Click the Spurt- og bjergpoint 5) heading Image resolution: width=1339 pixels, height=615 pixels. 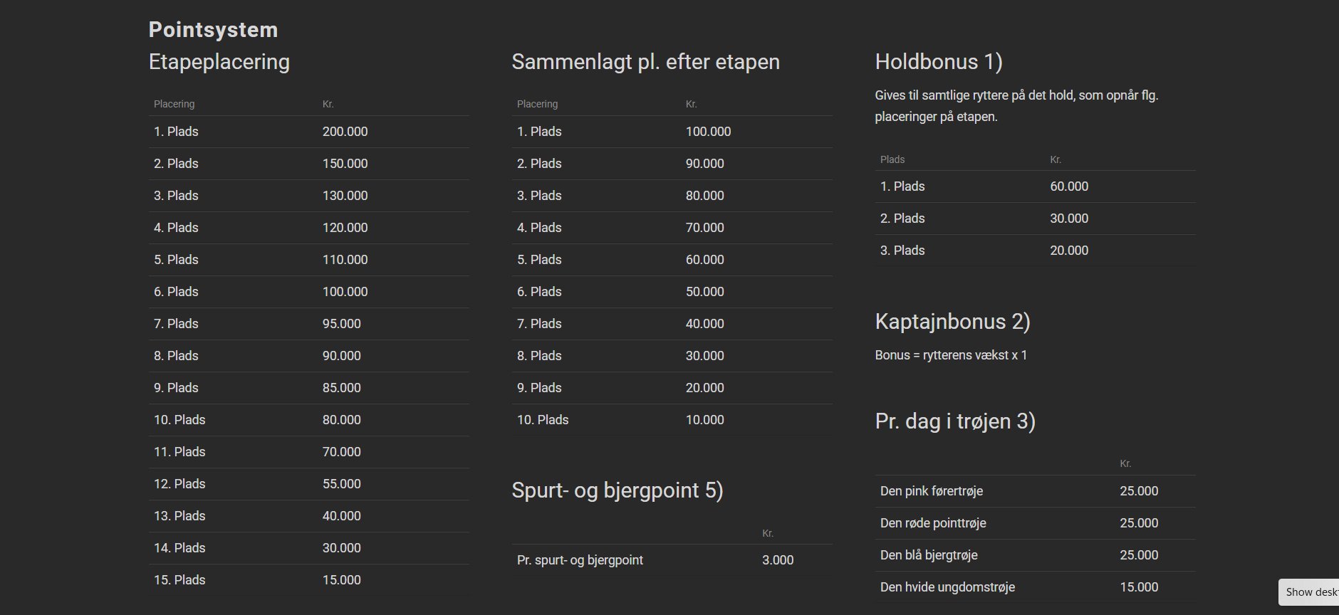pos(617,490)
